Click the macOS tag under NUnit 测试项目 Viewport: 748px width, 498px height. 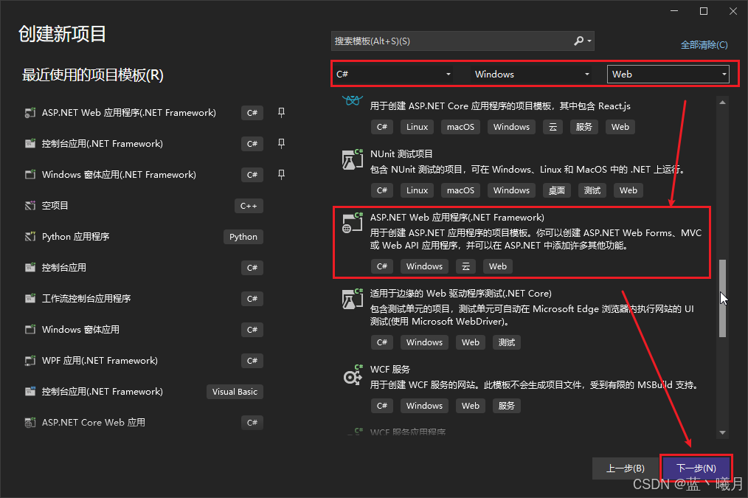click(x=460, y=190)
